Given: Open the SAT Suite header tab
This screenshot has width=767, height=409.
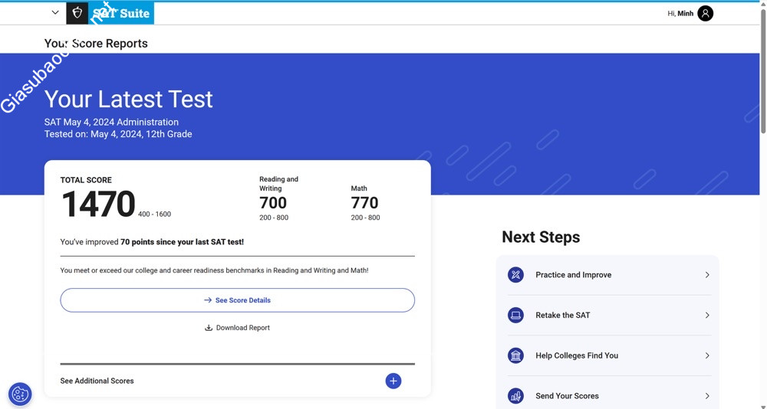Looking at the screenshot, I should pyautogui.click(x=121, y=13).
